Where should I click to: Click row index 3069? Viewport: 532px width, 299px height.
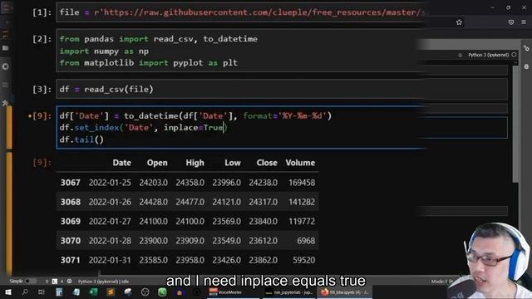coord(71,222)
